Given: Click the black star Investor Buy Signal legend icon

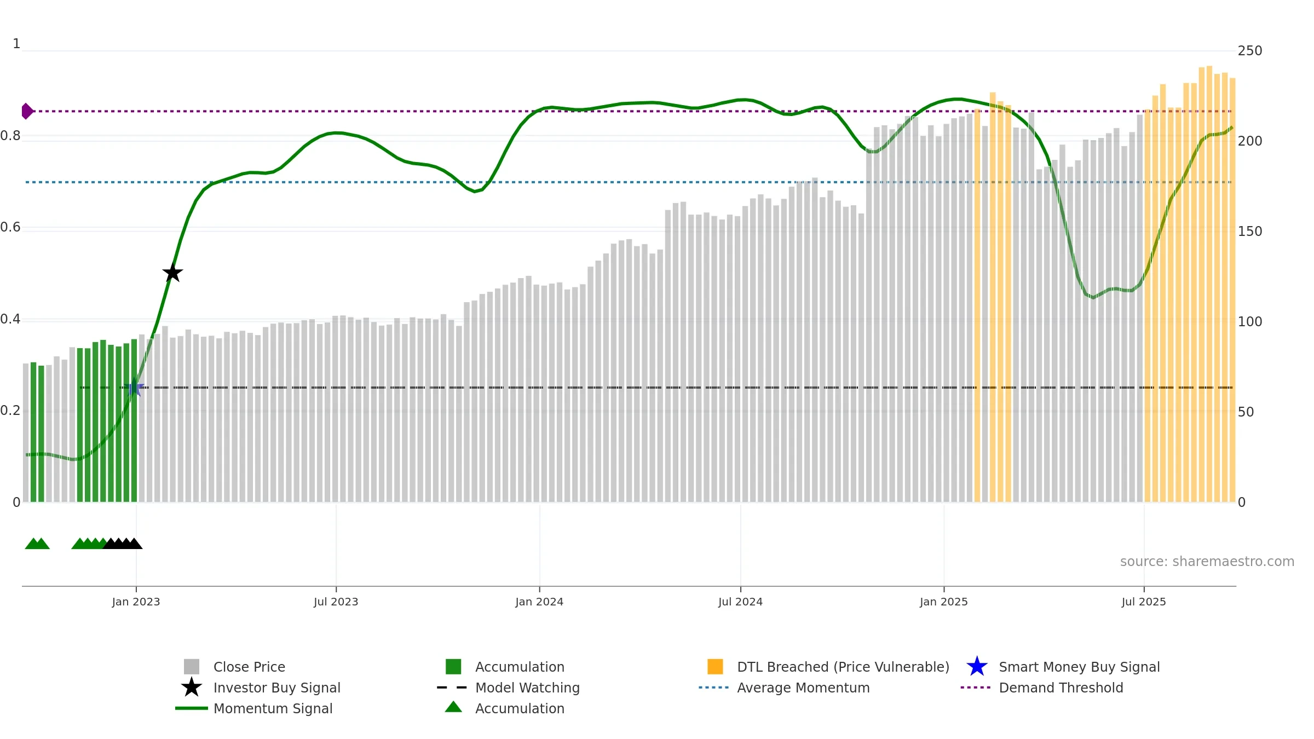Looking at the screenshot, I should tap(192, 688).
